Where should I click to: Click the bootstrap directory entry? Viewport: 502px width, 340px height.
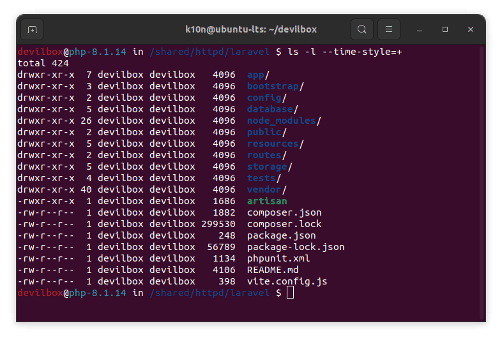click(273, 86)
